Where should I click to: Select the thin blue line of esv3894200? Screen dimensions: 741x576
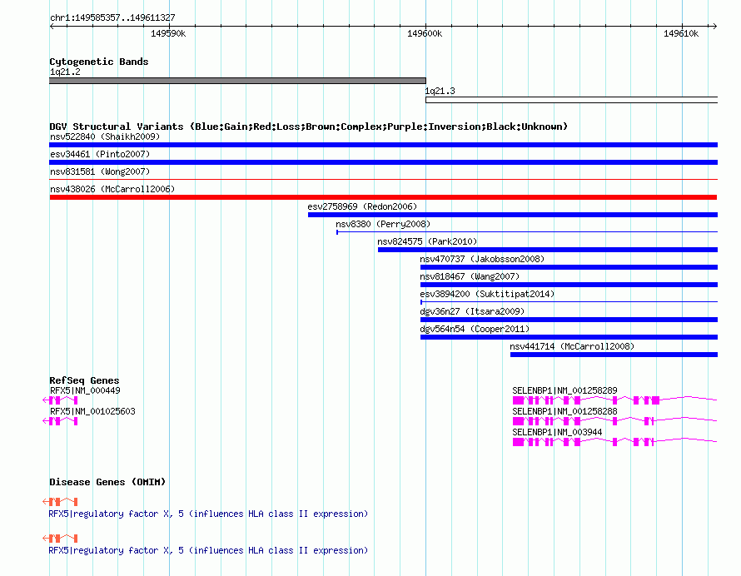pos(569,302)
